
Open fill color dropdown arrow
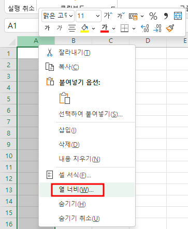click(x=93, y=28)
